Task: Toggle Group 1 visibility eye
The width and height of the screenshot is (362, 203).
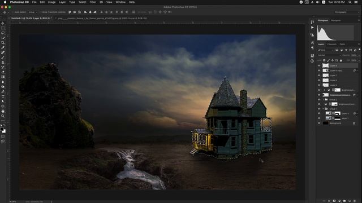Action: pyautogui.click(x=319, y=109)
